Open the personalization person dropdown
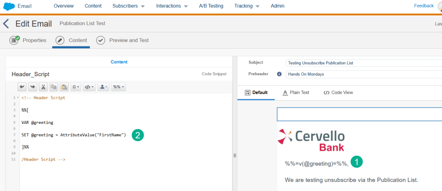Screen dimensions: 442x191 103,87
